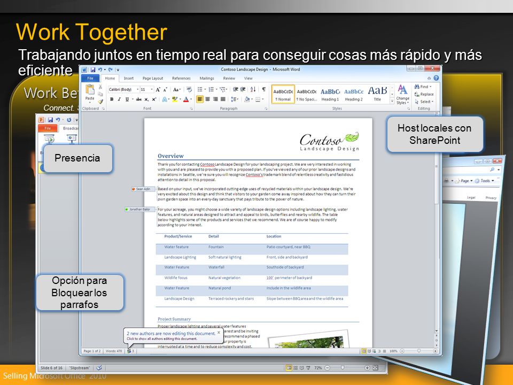
Task: Adjust the Word zoom slider at 100%
Action: point(419,351)
